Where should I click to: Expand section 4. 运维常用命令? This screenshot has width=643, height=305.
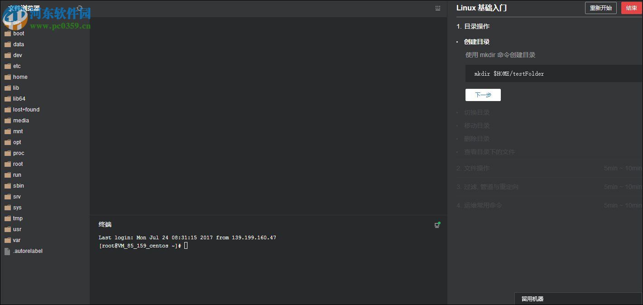(549, 205)
